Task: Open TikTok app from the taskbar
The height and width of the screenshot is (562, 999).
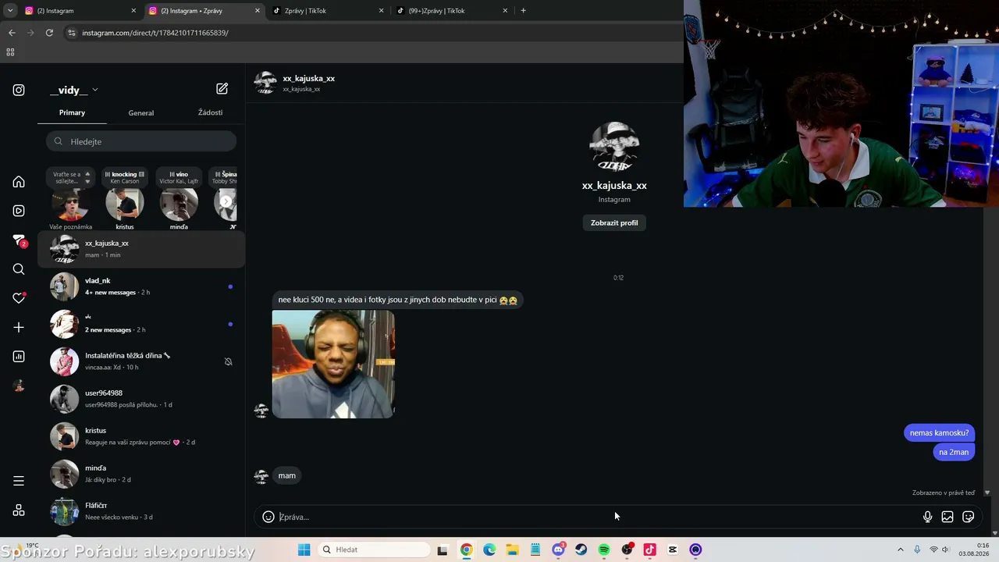Action: [649, 550]
